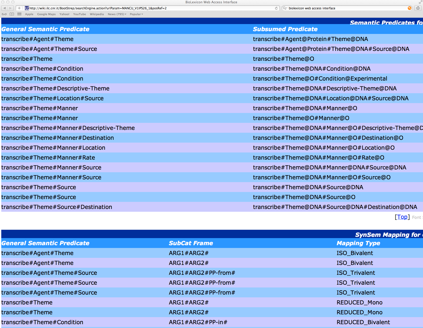
Task: Select transcribe#Theme@DNA#Manner@O cell
Action: point(305,108)
